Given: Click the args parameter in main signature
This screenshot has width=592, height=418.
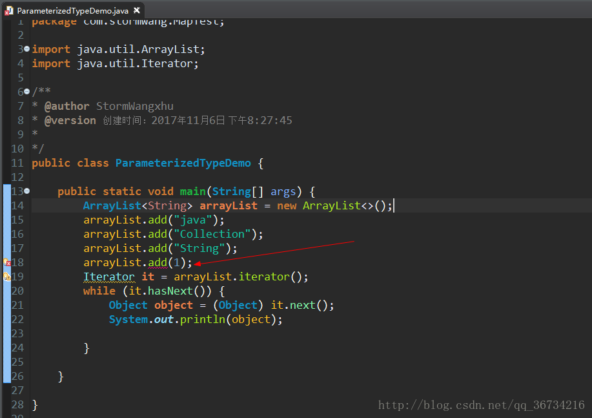Looking at the screenshot, I should click(x=283, y=191).
